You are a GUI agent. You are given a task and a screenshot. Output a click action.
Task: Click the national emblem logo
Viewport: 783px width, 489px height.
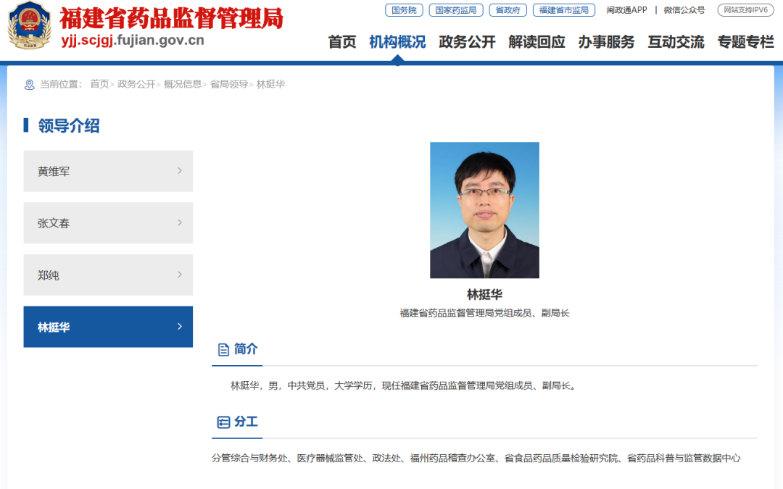[x=30, y=25]
